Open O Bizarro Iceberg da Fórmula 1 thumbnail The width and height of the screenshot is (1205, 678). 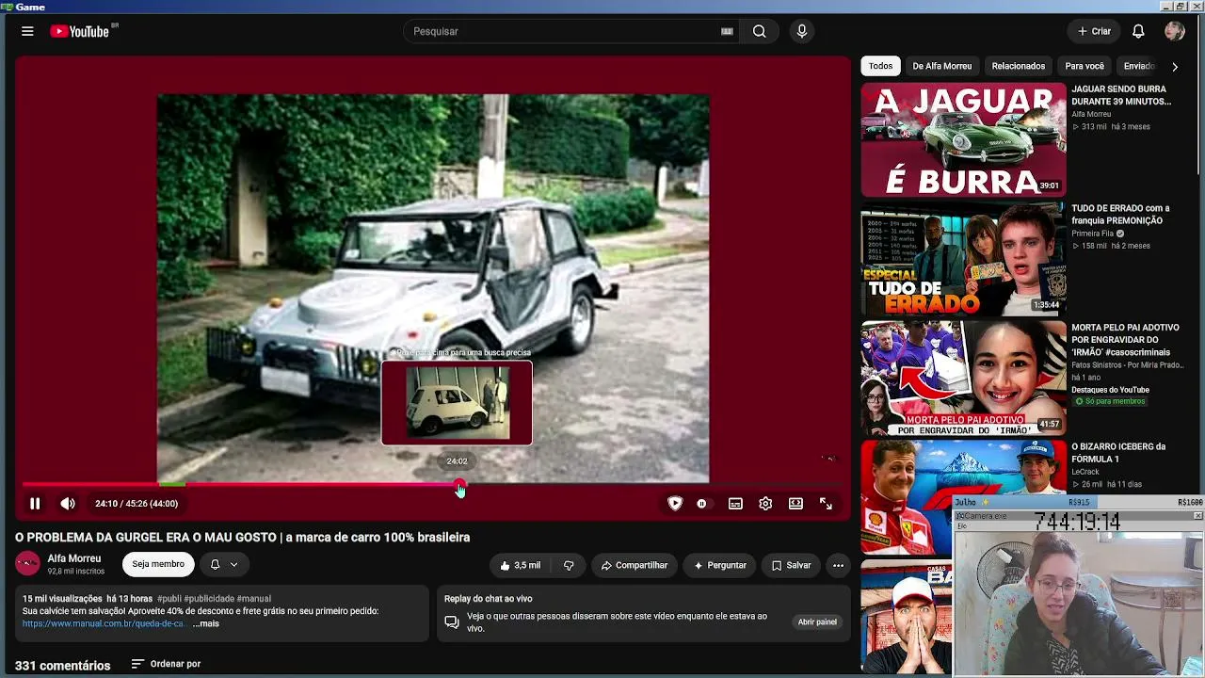[x=963, y=497]
